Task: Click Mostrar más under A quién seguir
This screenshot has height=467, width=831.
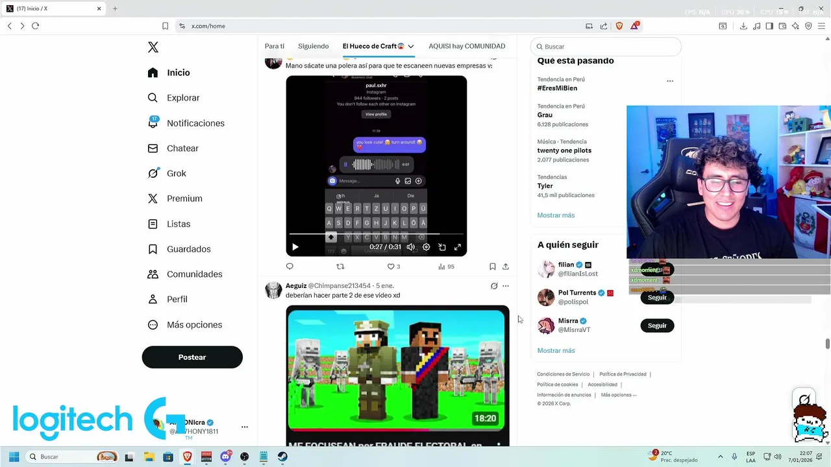Action: pos(556,351)
